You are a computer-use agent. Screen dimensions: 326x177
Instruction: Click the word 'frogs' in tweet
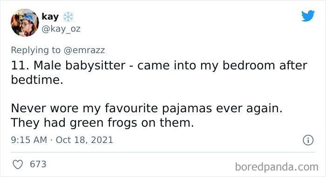tap(122, 123)
